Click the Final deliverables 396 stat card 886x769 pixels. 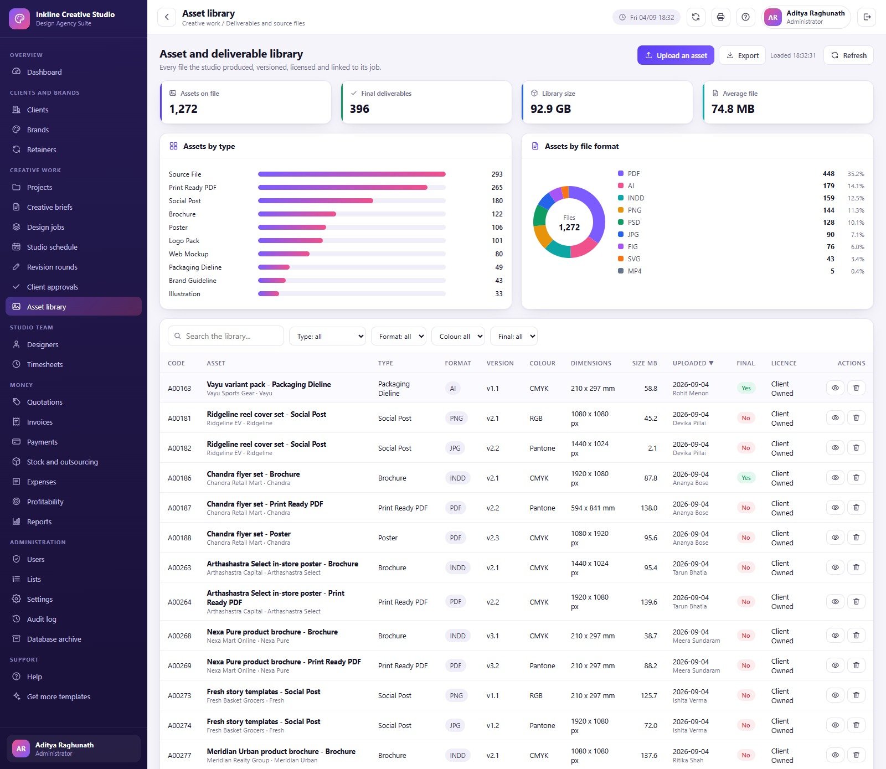tap(426, 102)
